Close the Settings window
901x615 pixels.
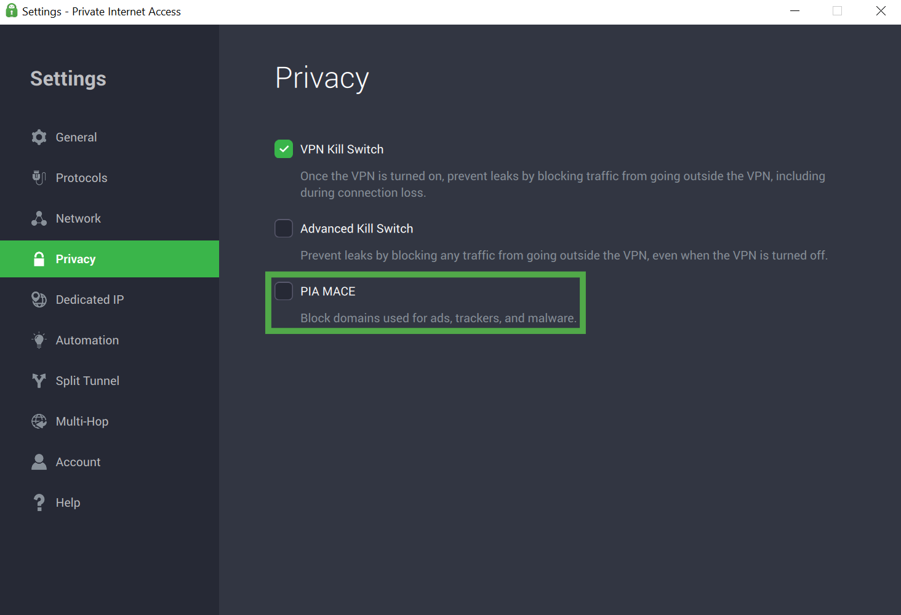click(x=881, y=11)
